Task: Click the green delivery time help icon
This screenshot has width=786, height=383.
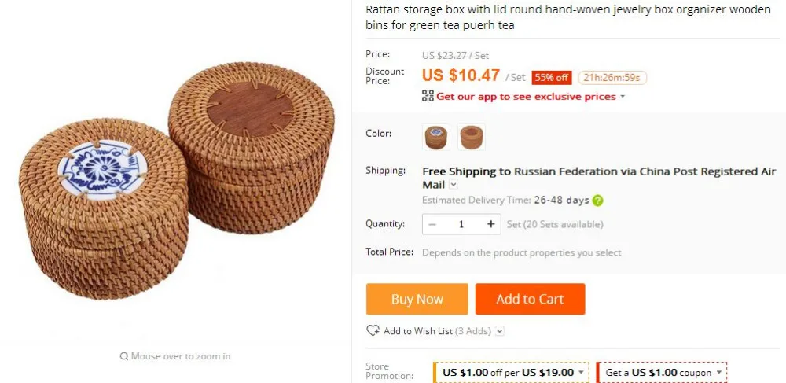Action: point(597,201)
